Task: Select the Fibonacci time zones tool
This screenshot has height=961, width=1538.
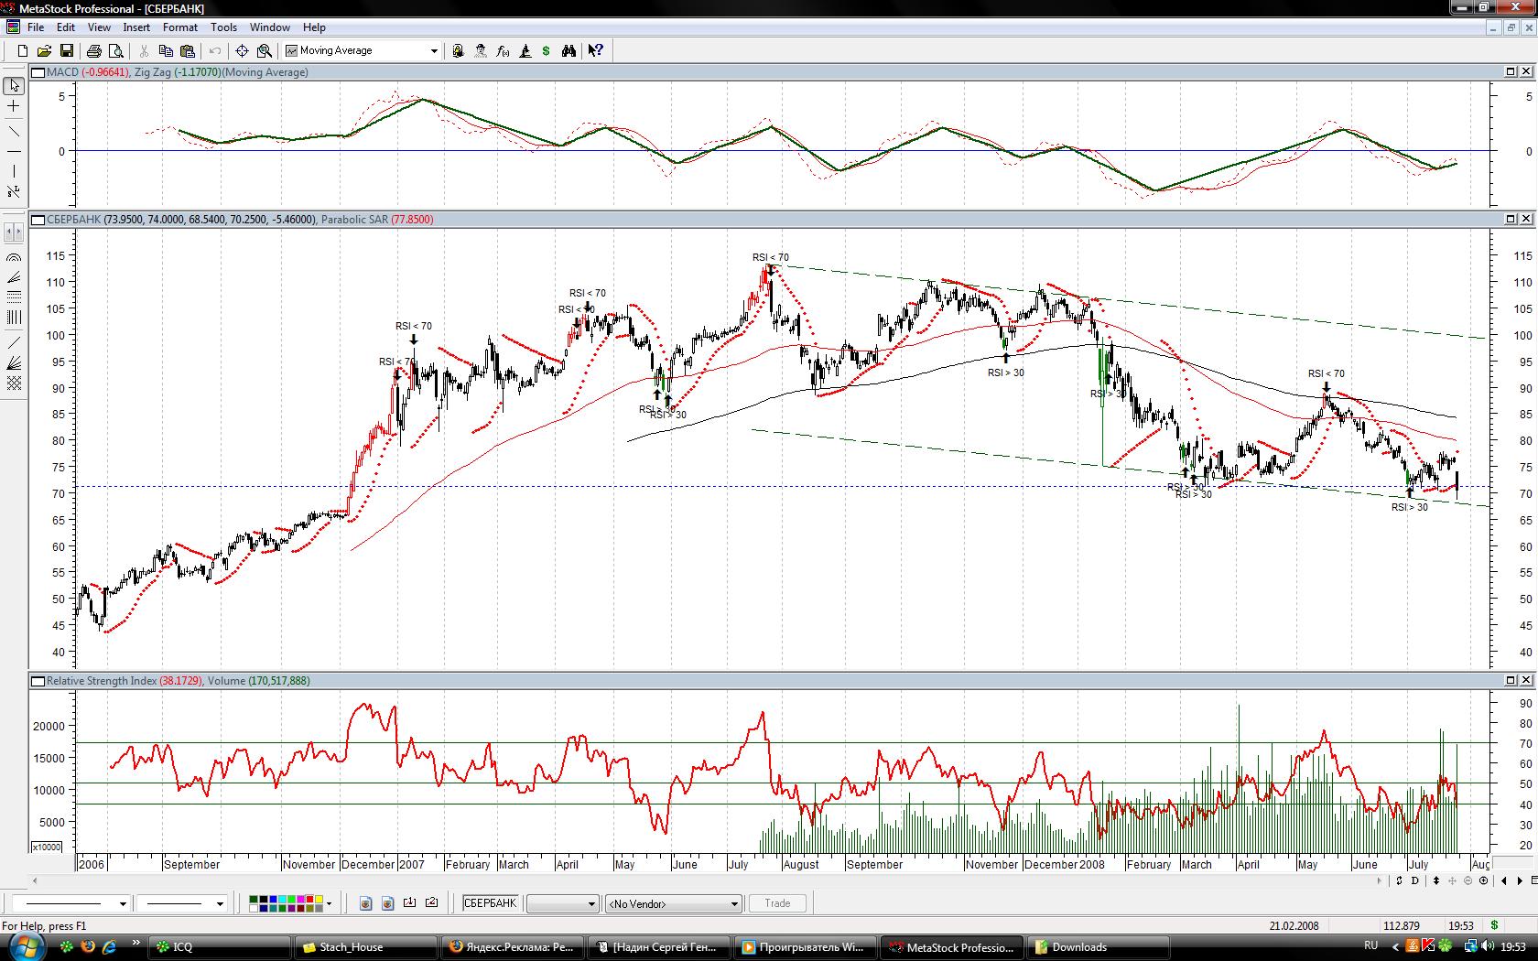Action: pos(14,318)
